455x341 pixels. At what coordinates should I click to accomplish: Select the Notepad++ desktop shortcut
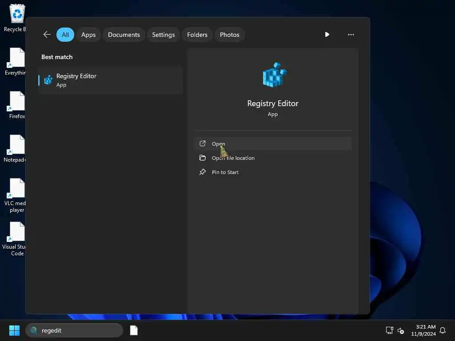click(15, 148)
